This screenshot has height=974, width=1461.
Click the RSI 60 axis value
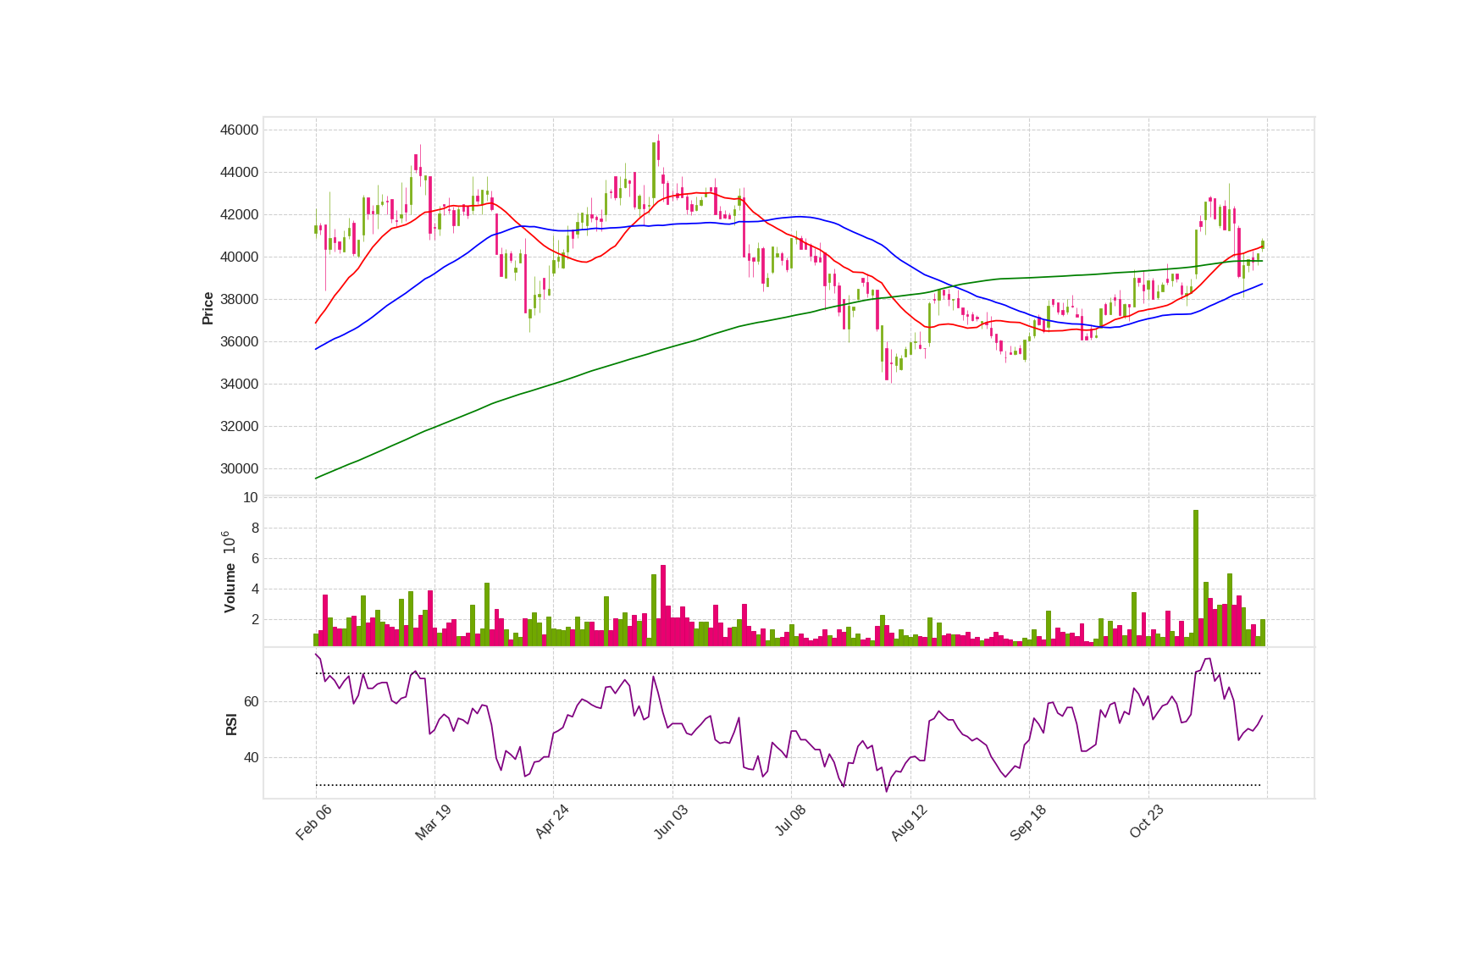pyautogui.click(x=251, y=701)
